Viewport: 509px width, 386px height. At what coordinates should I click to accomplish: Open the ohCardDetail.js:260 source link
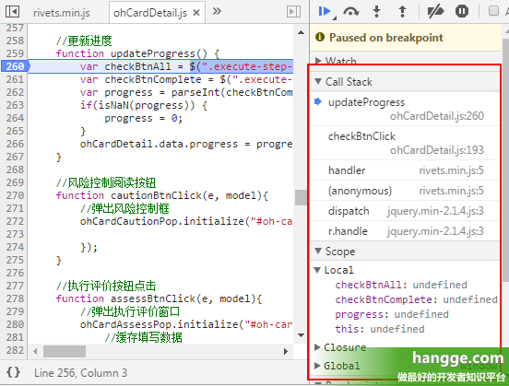[x=437, y=116]
